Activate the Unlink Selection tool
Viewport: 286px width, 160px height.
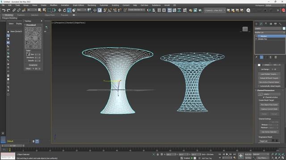19,10
